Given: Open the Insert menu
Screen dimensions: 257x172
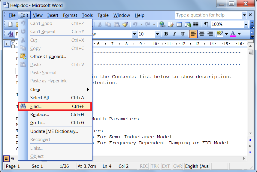Looking at the screenshot, I should [53, 15].
